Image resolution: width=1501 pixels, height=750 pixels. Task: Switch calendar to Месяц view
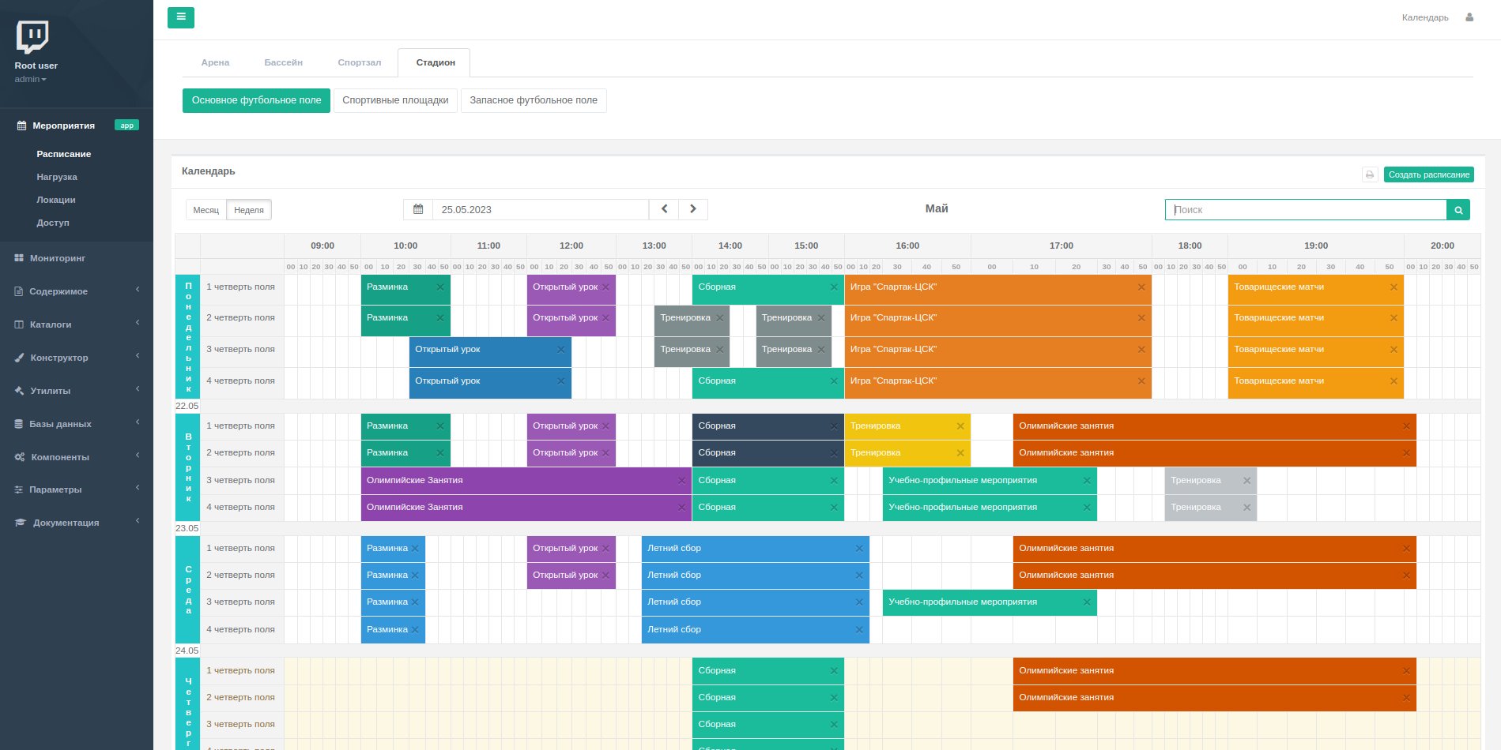coord(206,210)
